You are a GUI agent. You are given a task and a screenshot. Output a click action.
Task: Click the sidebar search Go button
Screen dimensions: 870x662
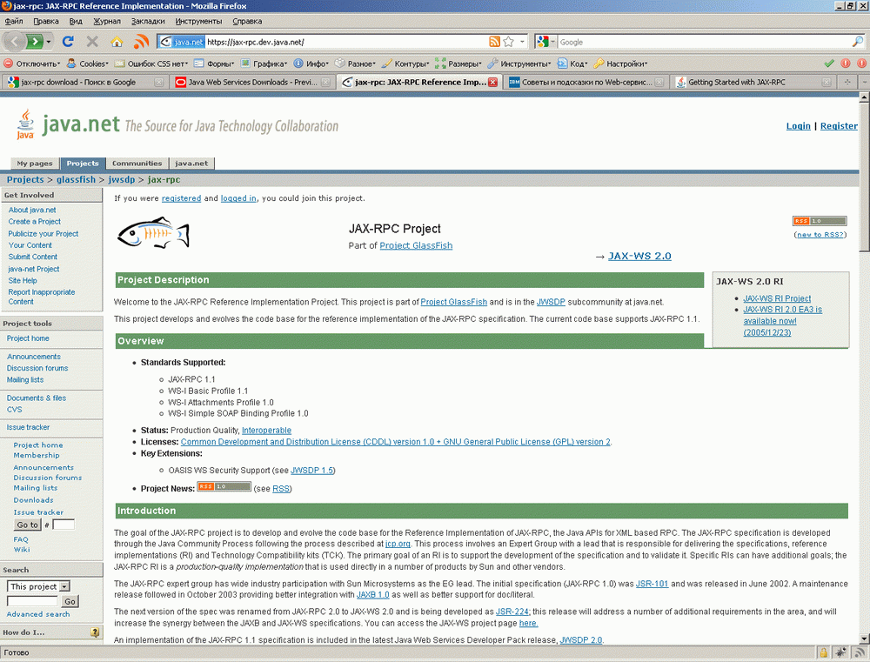[x=70, y=601]
